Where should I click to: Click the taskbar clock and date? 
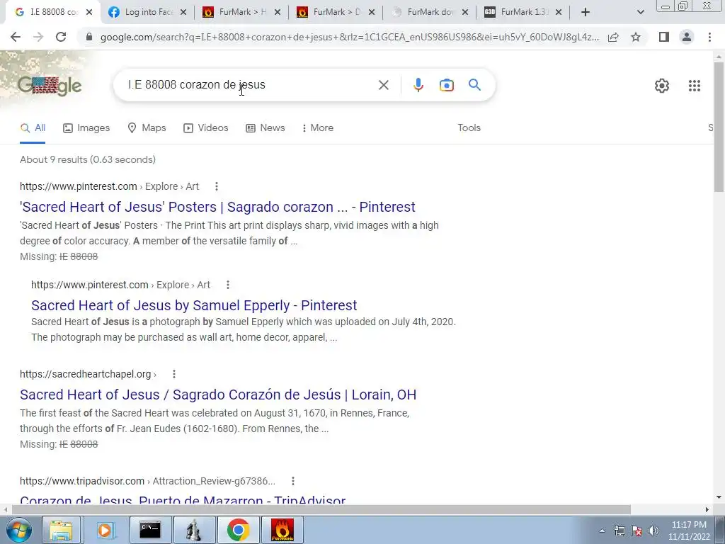pyautogui.click(x=689, y=531)
